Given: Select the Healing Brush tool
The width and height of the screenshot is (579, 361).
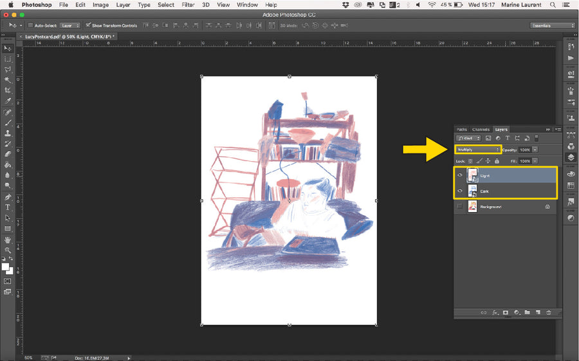Looking at the screenshot, I should pyautogui.click(x=7, y=112).
